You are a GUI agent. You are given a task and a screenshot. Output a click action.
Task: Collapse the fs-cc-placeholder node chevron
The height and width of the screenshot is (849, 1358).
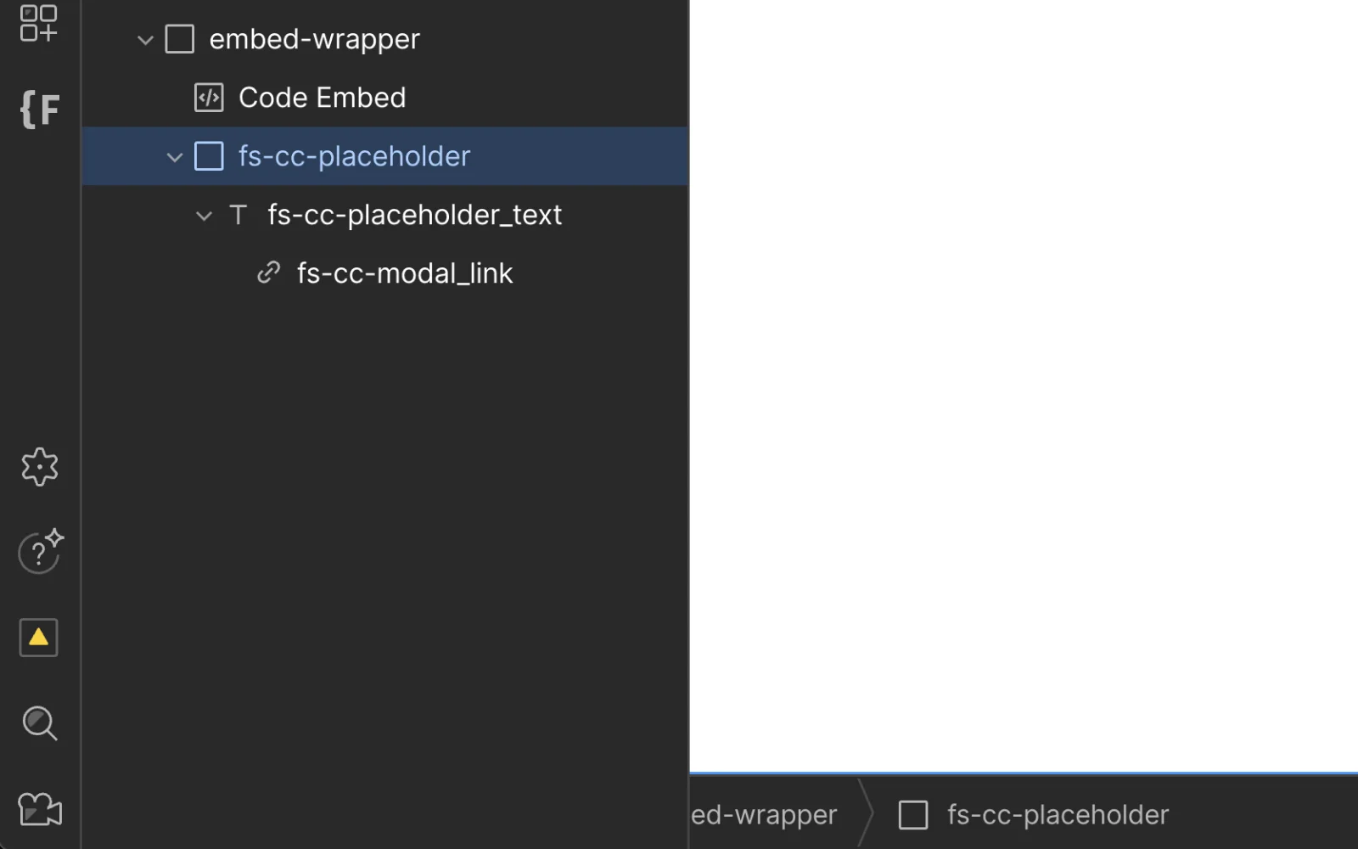tap(175, 157)
